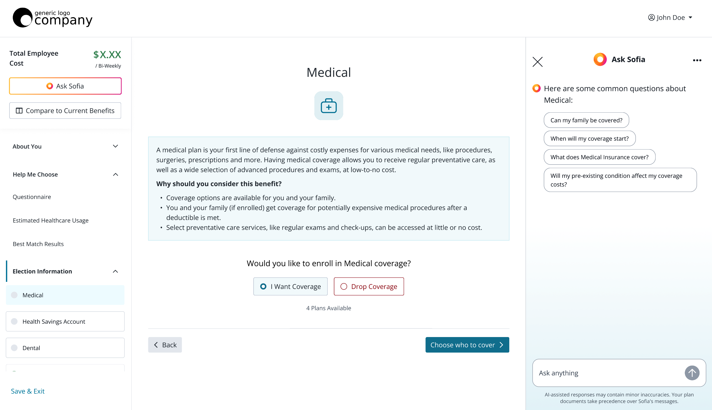Send message using the arrow icon
Image resolution: width=712 pixels, height=410 pixels.
tap(692, 373)
